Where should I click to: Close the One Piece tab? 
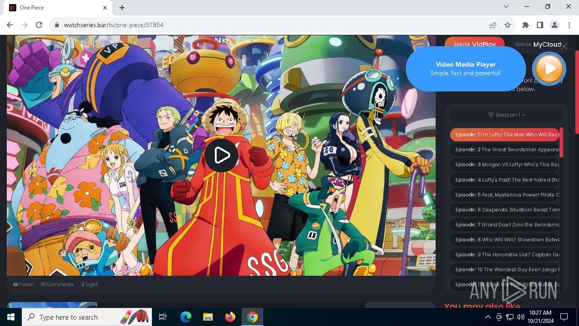click(x=105, y=8)
